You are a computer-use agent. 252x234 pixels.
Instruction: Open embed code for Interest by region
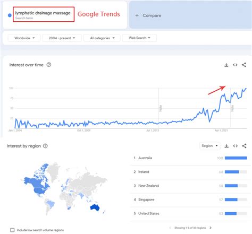236,146
